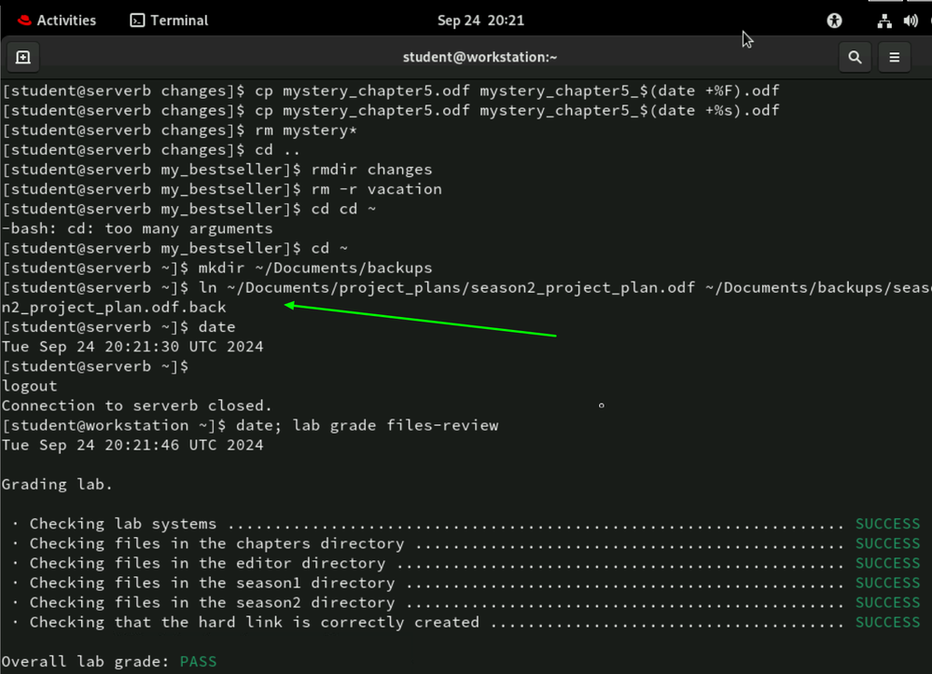
Task: Click the 'rm -r vacation' command line
Action: tap(376, 189)
